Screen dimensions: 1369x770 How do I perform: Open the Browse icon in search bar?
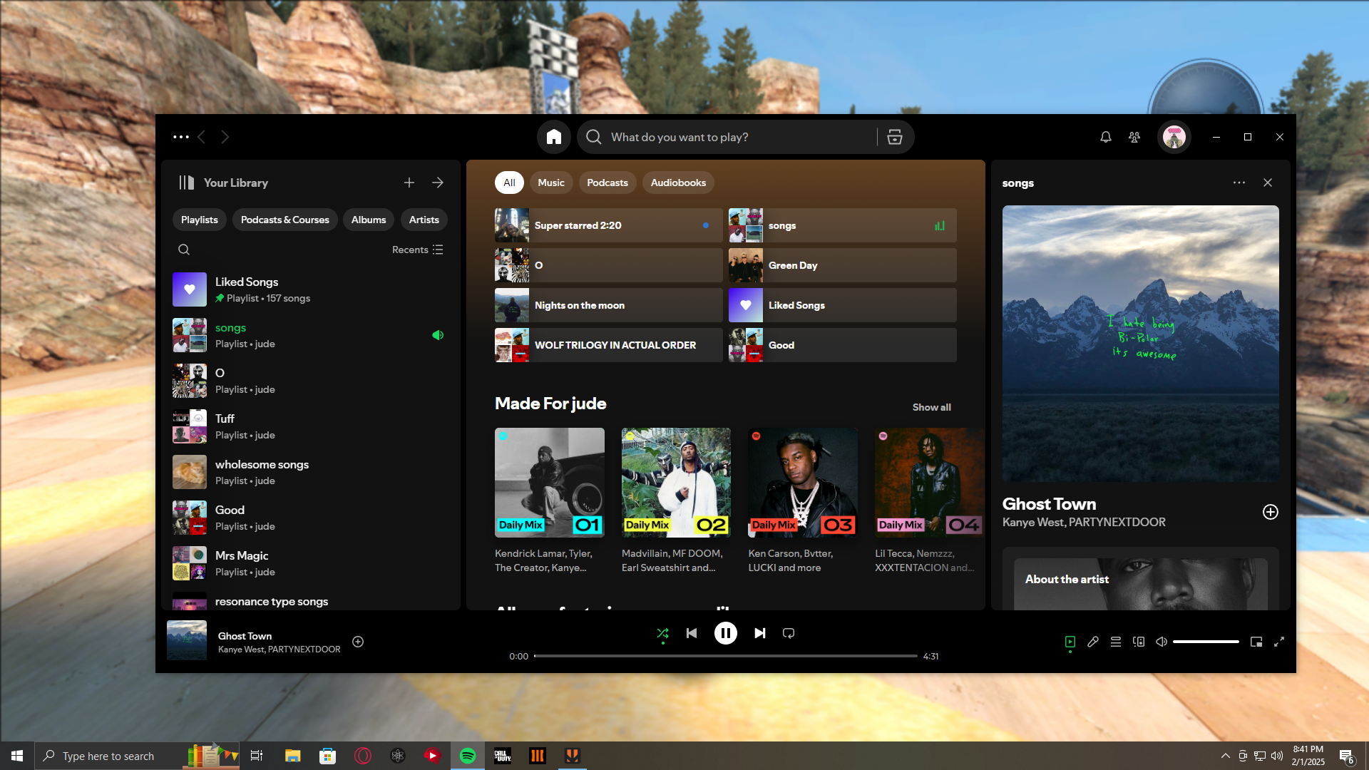tap(894, 137)
